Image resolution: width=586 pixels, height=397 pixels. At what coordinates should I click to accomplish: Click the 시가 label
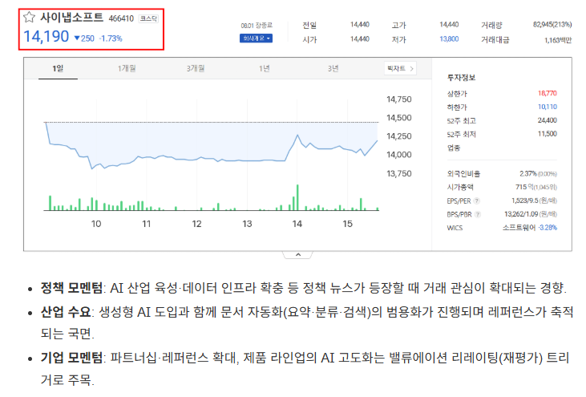pos(309,39)
